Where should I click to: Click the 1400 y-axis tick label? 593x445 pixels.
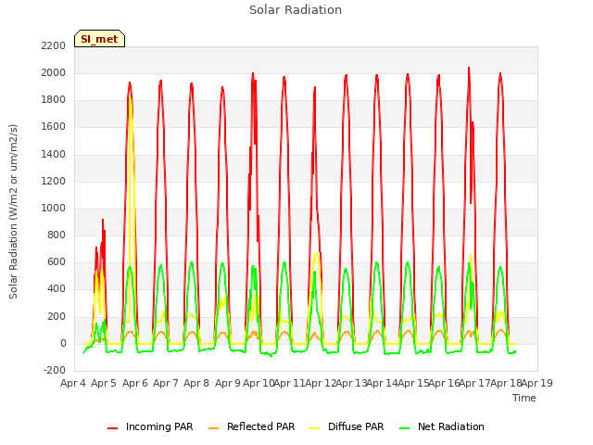pos(54,154)
